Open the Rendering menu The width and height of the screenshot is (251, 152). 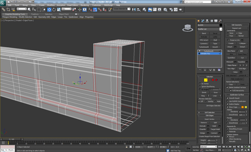85,5
